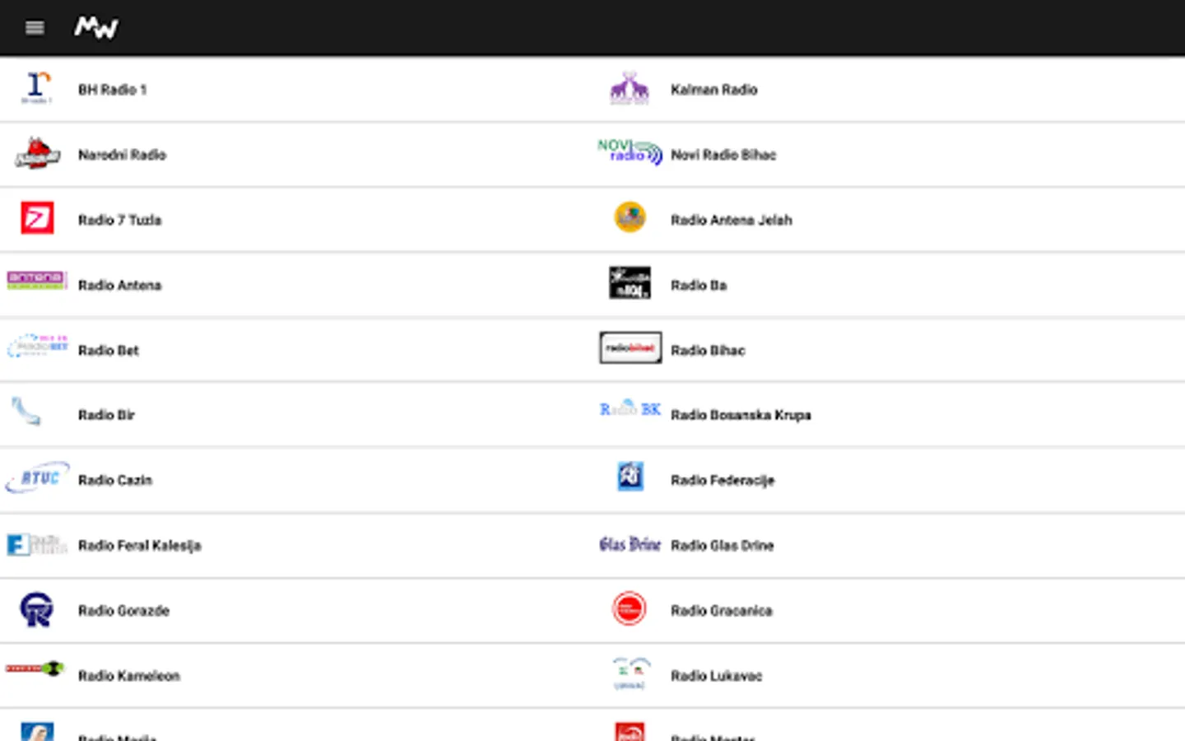The width and height of the screenshot is (1185, 741).
Task: Play Radio Gorazde station name
Action: [x=124, y=610]
